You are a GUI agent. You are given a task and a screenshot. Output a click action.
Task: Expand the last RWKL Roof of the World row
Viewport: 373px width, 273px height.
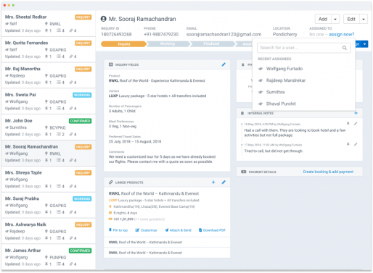[x=167, y=253]
